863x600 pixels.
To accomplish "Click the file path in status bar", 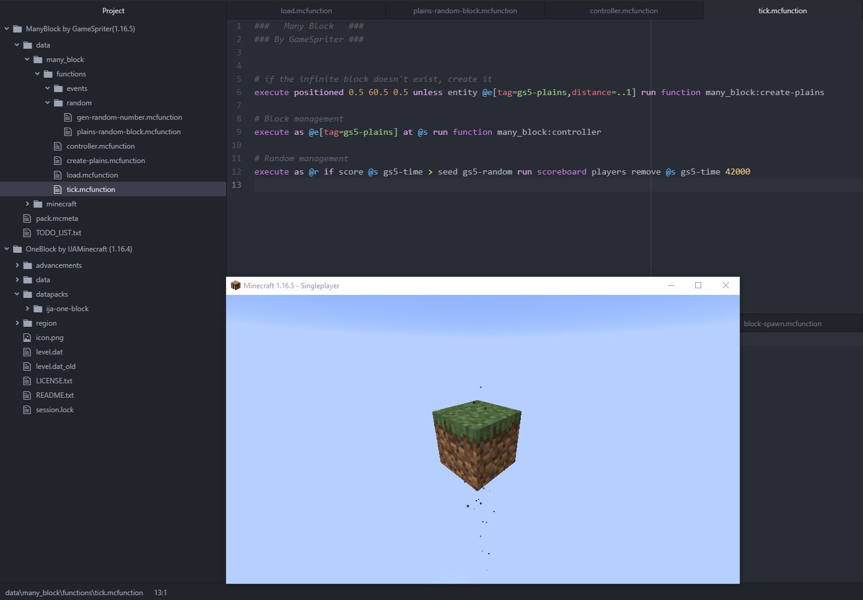I will [74, 593].
